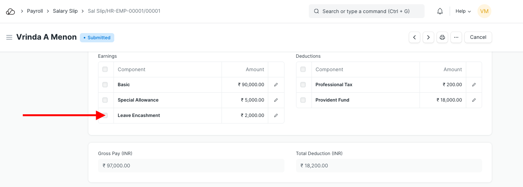Click the Cancel button
This screenshot has width=523, height=187.
click(478, 37)
